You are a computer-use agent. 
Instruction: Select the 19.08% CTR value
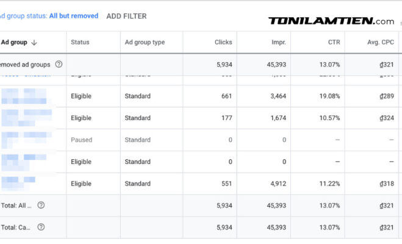[329, 96]
